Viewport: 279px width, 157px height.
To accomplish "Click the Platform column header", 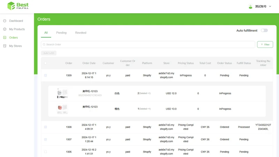I will [147, 63].
